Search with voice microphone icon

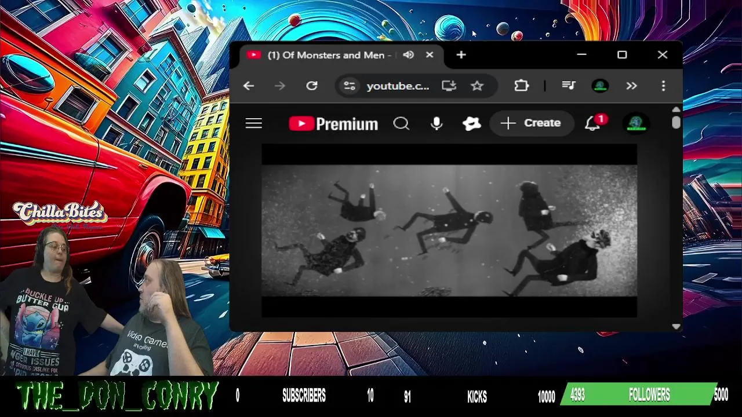click(x=437, y=123)
